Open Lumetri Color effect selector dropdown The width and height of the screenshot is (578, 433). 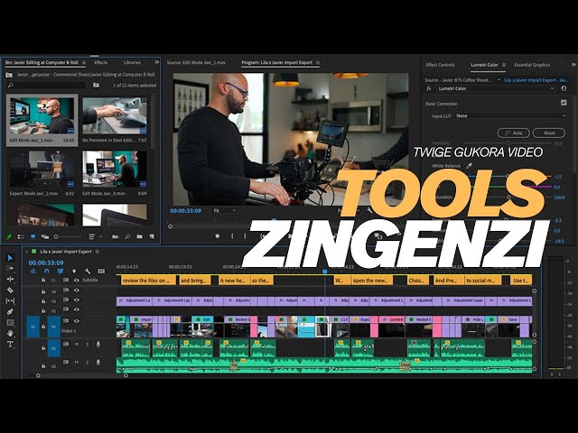(496, 88)
